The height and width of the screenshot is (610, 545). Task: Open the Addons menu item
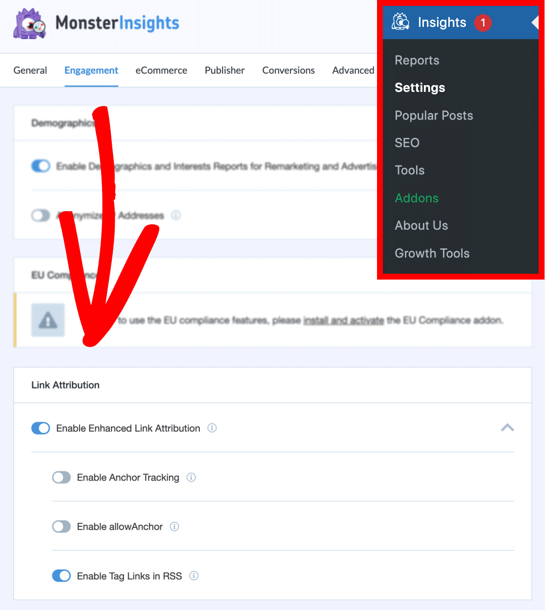click(x=417, y=198)
